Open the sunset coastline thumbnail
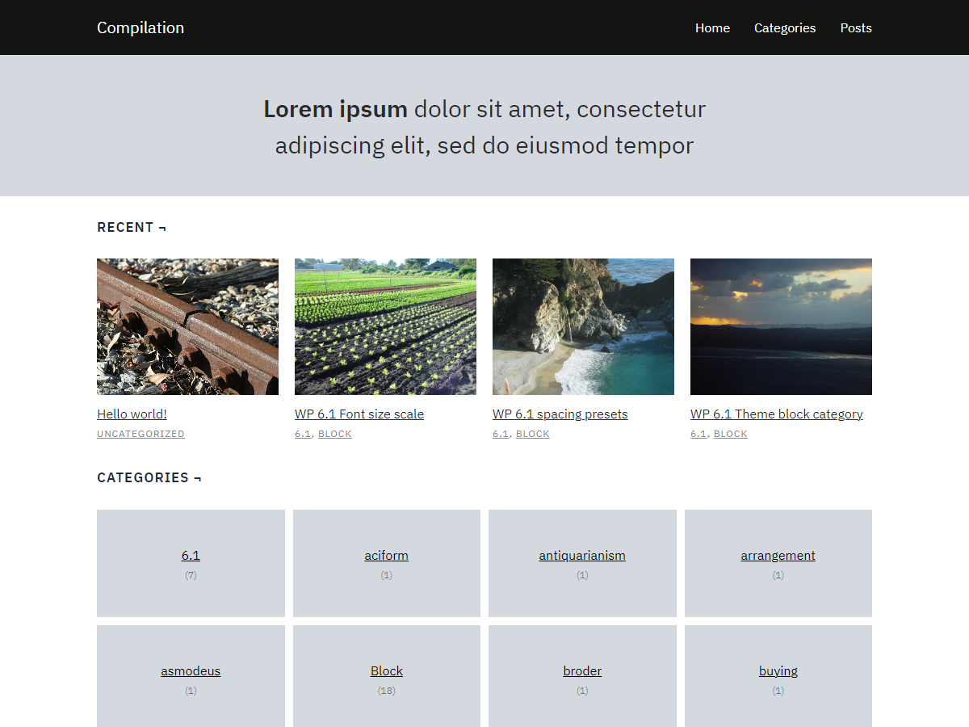 781,326
